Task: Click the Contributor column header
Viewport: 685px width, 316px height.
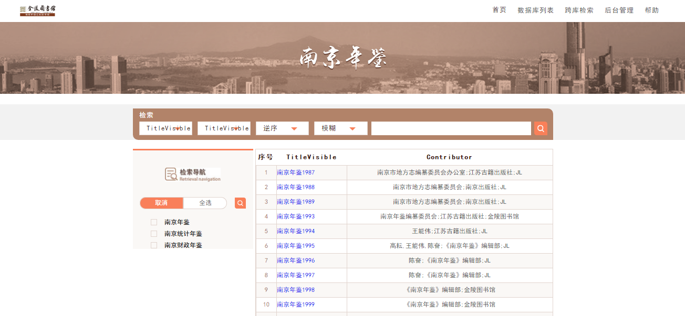Action: pyautogui.click(x=450, y=157)
